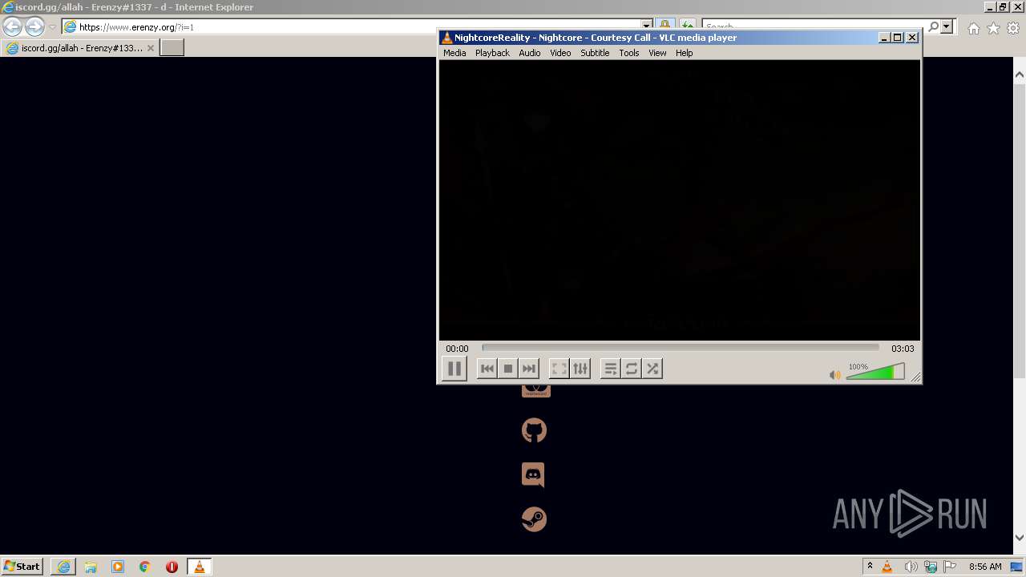Click the security lock icon
This screenshot has height=577, width=1026.
point(665,26)
